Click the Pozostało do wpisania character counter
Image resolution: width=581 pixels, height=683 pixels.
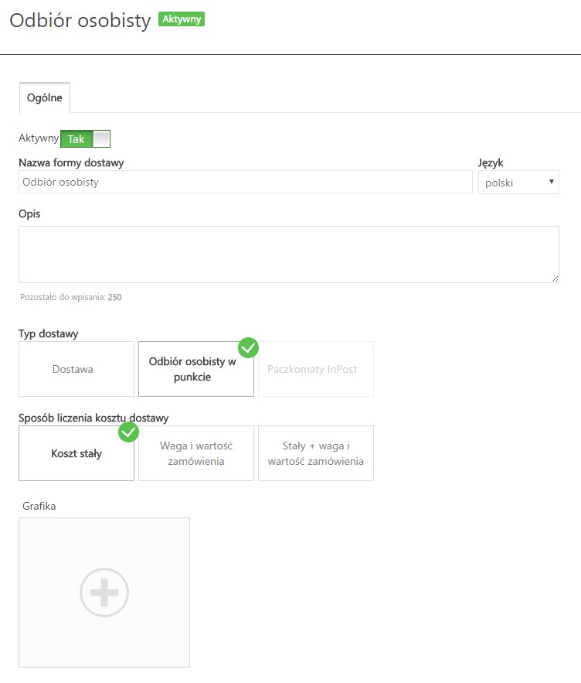[x=71, y=297]
